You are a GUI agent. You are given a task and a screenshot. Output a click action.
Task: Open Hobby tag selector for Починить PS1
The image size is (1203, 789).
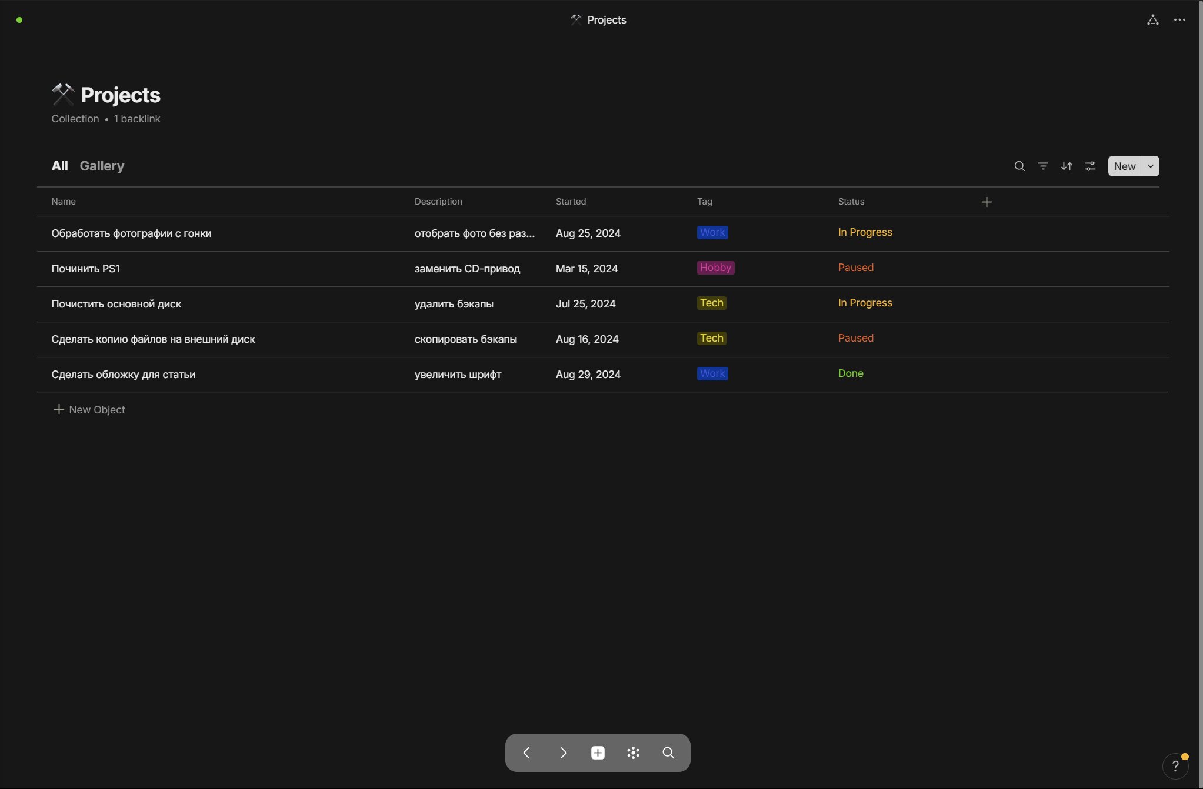715,268
